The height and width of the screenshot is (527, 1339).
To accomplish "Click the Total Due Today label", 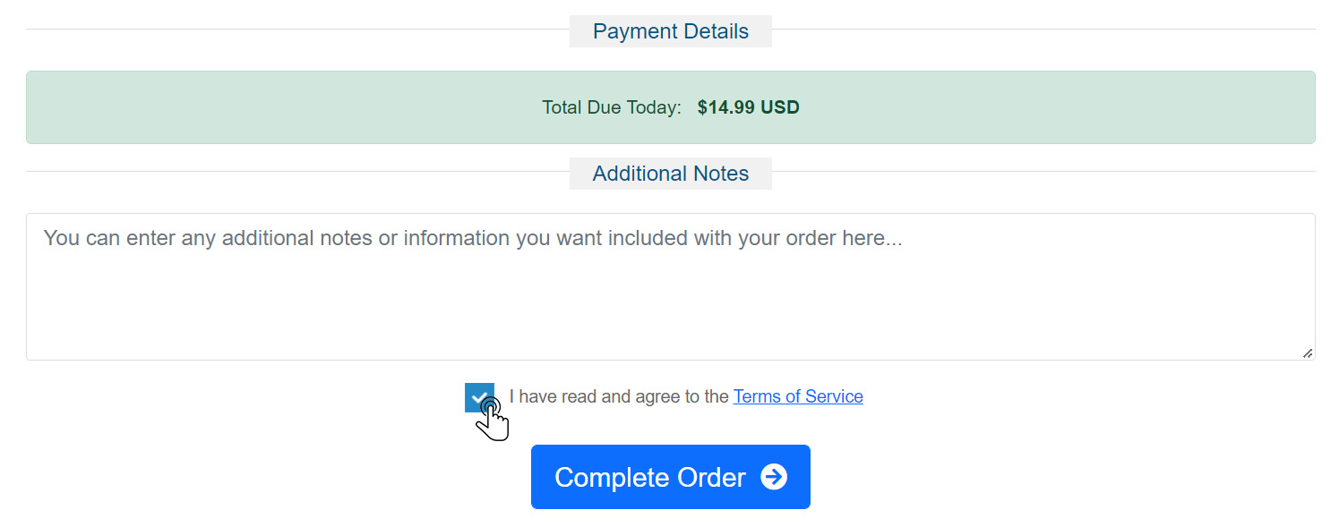I will [x=612, y=107].
